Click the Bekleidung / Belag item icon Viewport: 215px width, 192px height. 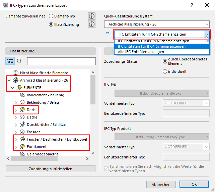click(22, 102)
